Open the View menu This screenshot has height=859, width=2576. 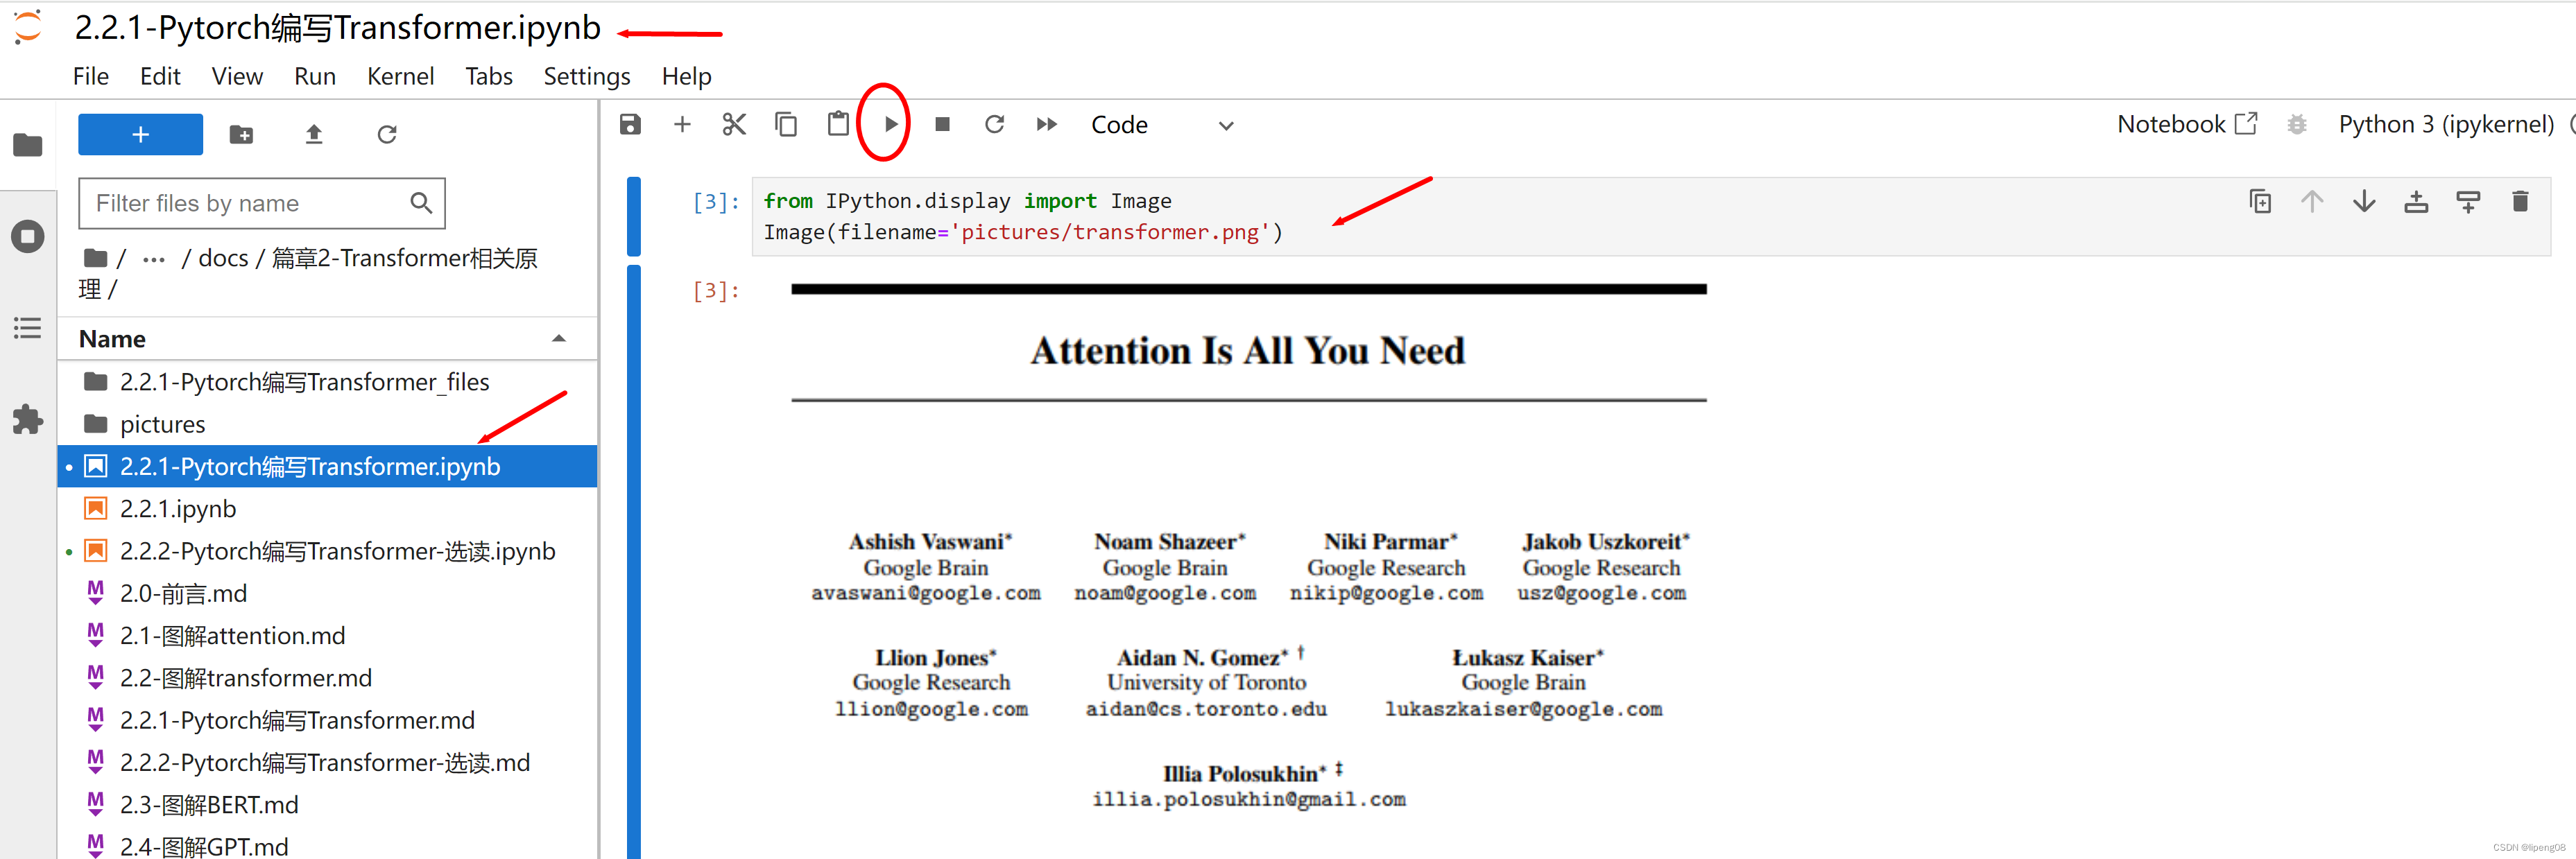tap(237, 76)
